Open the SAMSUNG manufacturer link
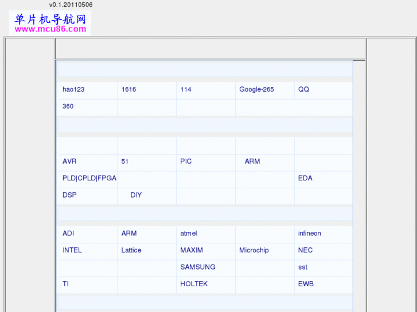Screen dimensions: 417x312 point(198,267)
